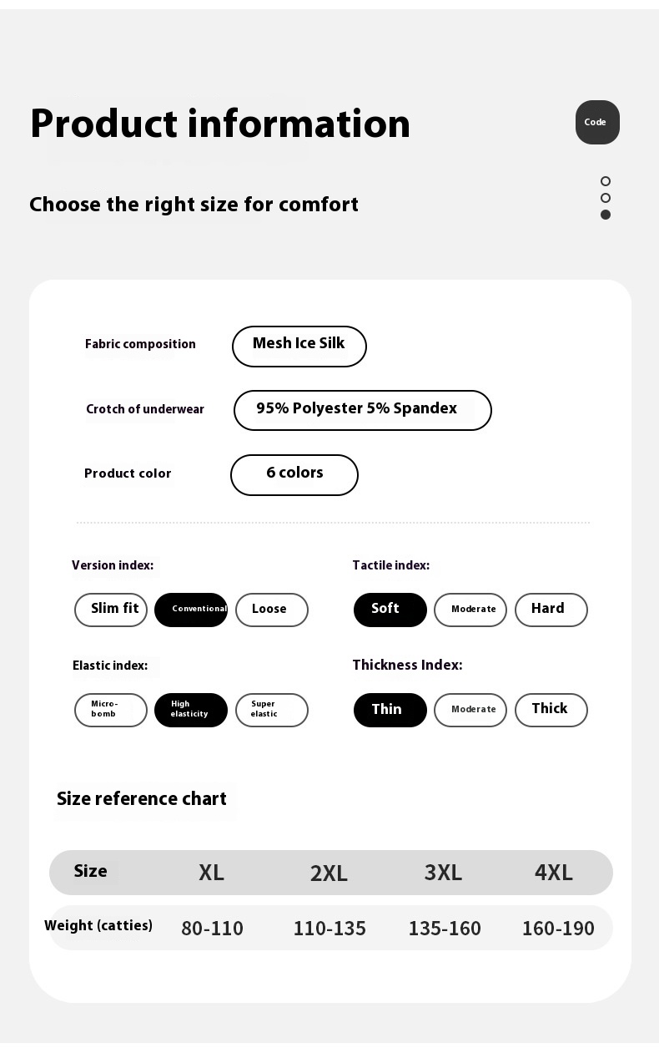Select the Hard tactile option
The image size is (659, 1053).
[551, 610]
